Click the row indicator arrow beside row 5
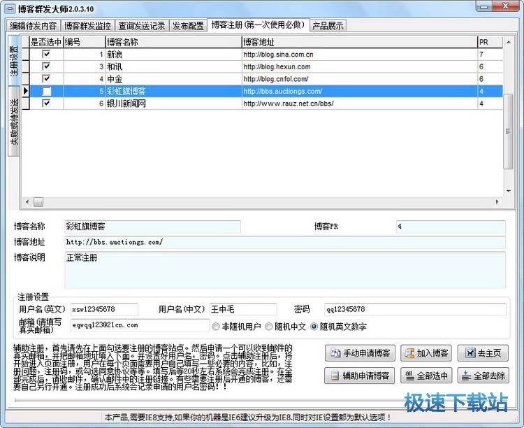Image resolution: width=524 pixels, height=428 pixels. click(26, 91)
